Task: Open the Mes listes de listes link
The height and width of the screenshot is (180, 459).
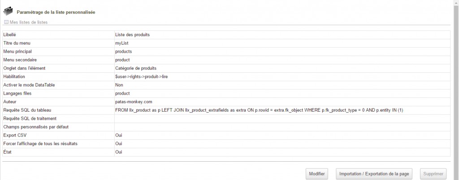Action: 28,22
